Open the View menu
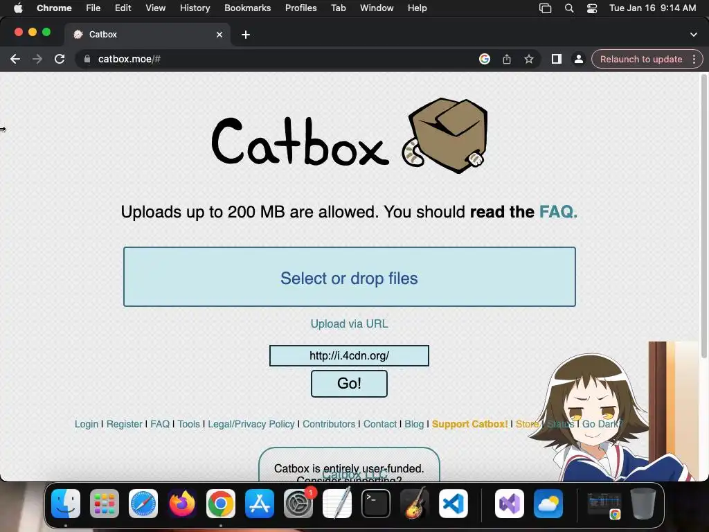Screen dimensions: 709x532 pos(155,8)
